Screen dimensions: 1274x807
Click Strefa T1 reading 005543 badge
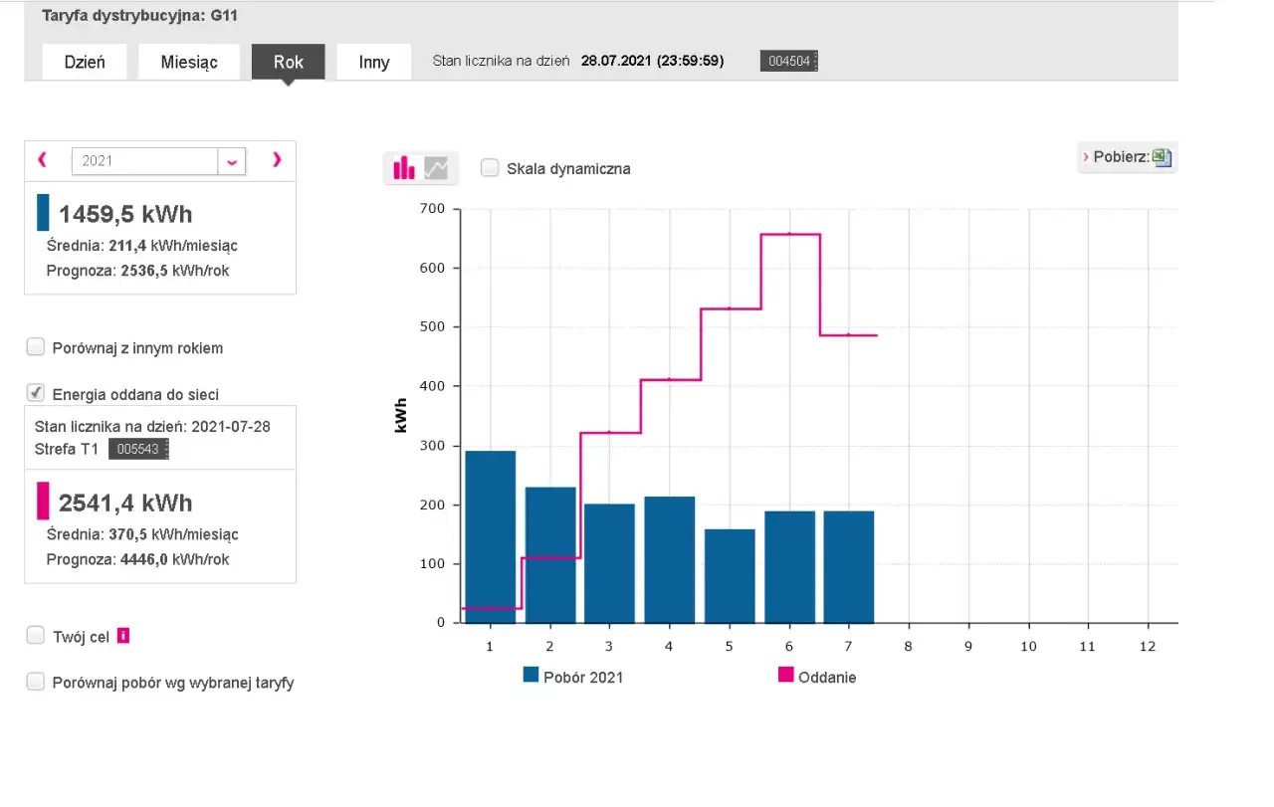click(x=138, y=450)
